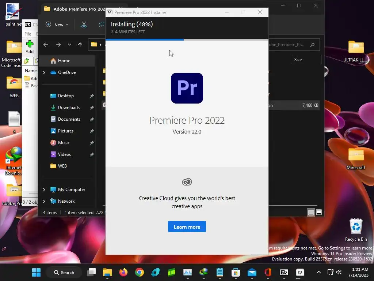Switch to 7-Zip on taskbar
Viewport: 374px width, 281px height.
click(284, 272)
